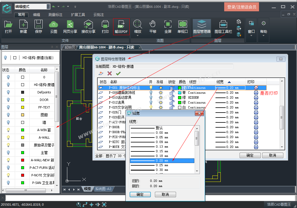Share via 网页分享 icon

pos(70,27)
